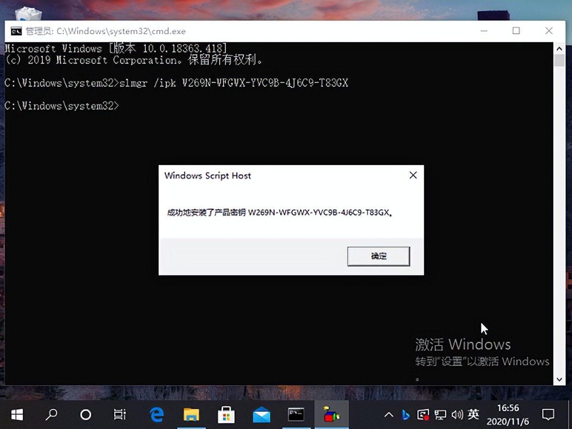Toggle the Action Center open

click(x=547, y=415)
